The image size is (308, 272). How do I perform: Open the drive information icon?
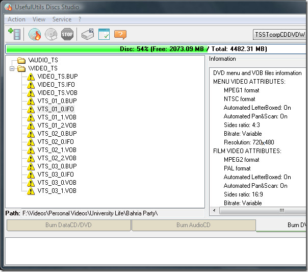(x=88, y=34)
